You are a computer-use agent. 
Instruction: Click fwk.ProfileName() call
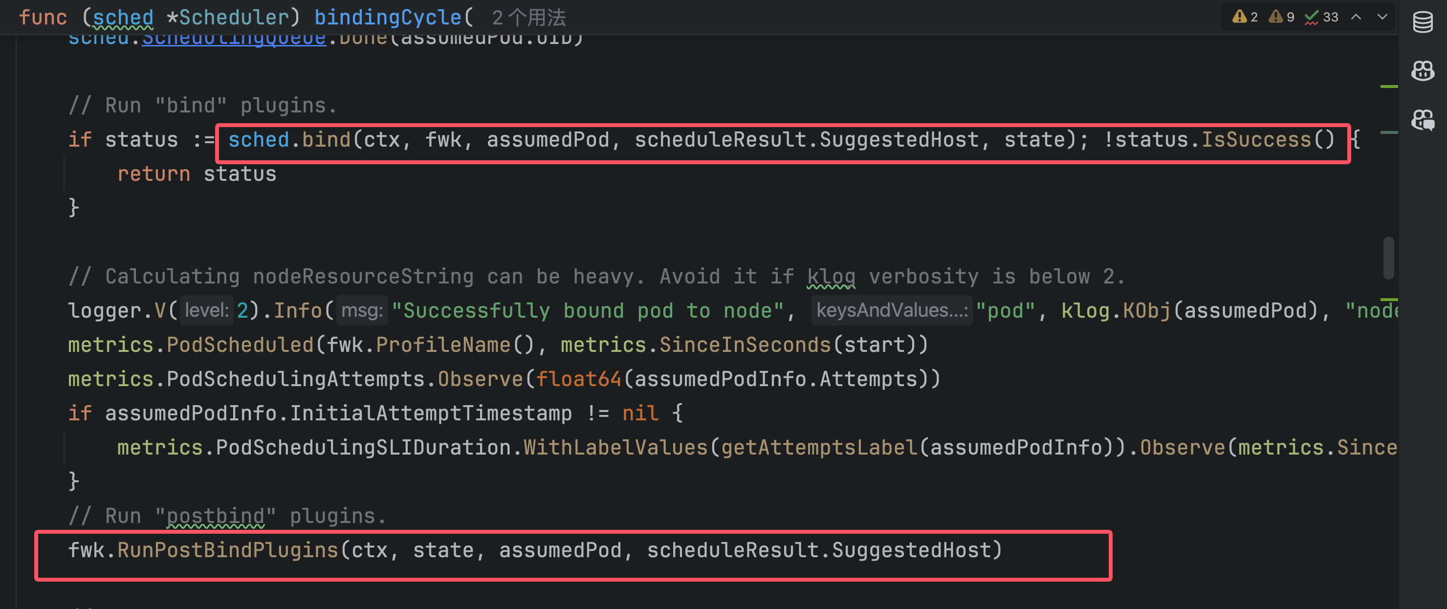coord(431,345)
